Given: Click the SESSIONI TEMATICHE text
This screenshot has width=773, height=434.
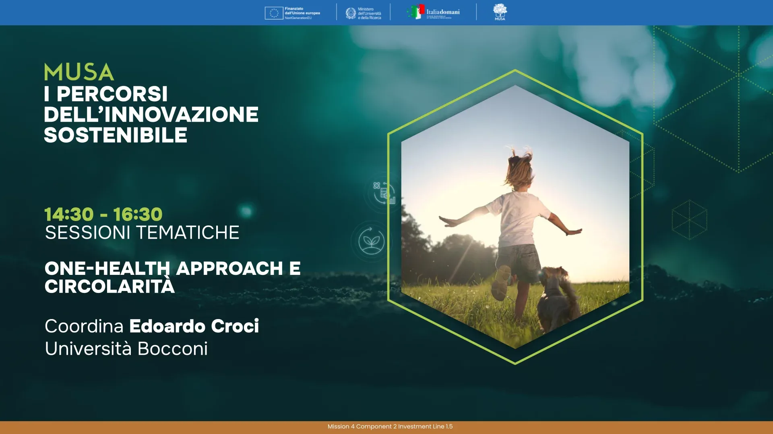Looking at the screenshot, I should [142, 233].
